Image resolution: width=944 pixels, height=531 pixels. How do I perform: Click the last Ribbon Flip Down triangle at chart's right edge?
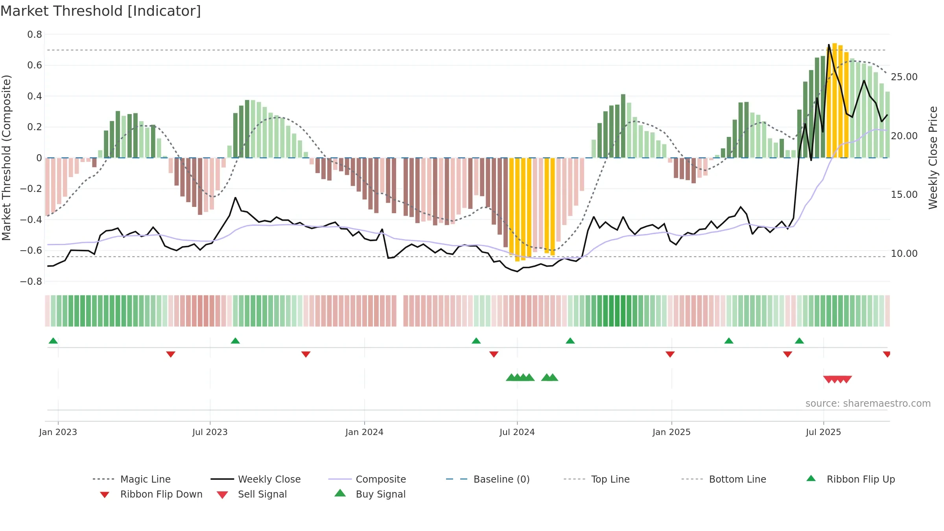click(x=887, y=354)
